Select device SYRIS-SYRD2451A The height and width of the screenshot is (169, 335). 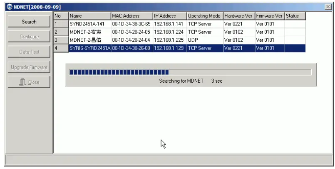(90, 48)
